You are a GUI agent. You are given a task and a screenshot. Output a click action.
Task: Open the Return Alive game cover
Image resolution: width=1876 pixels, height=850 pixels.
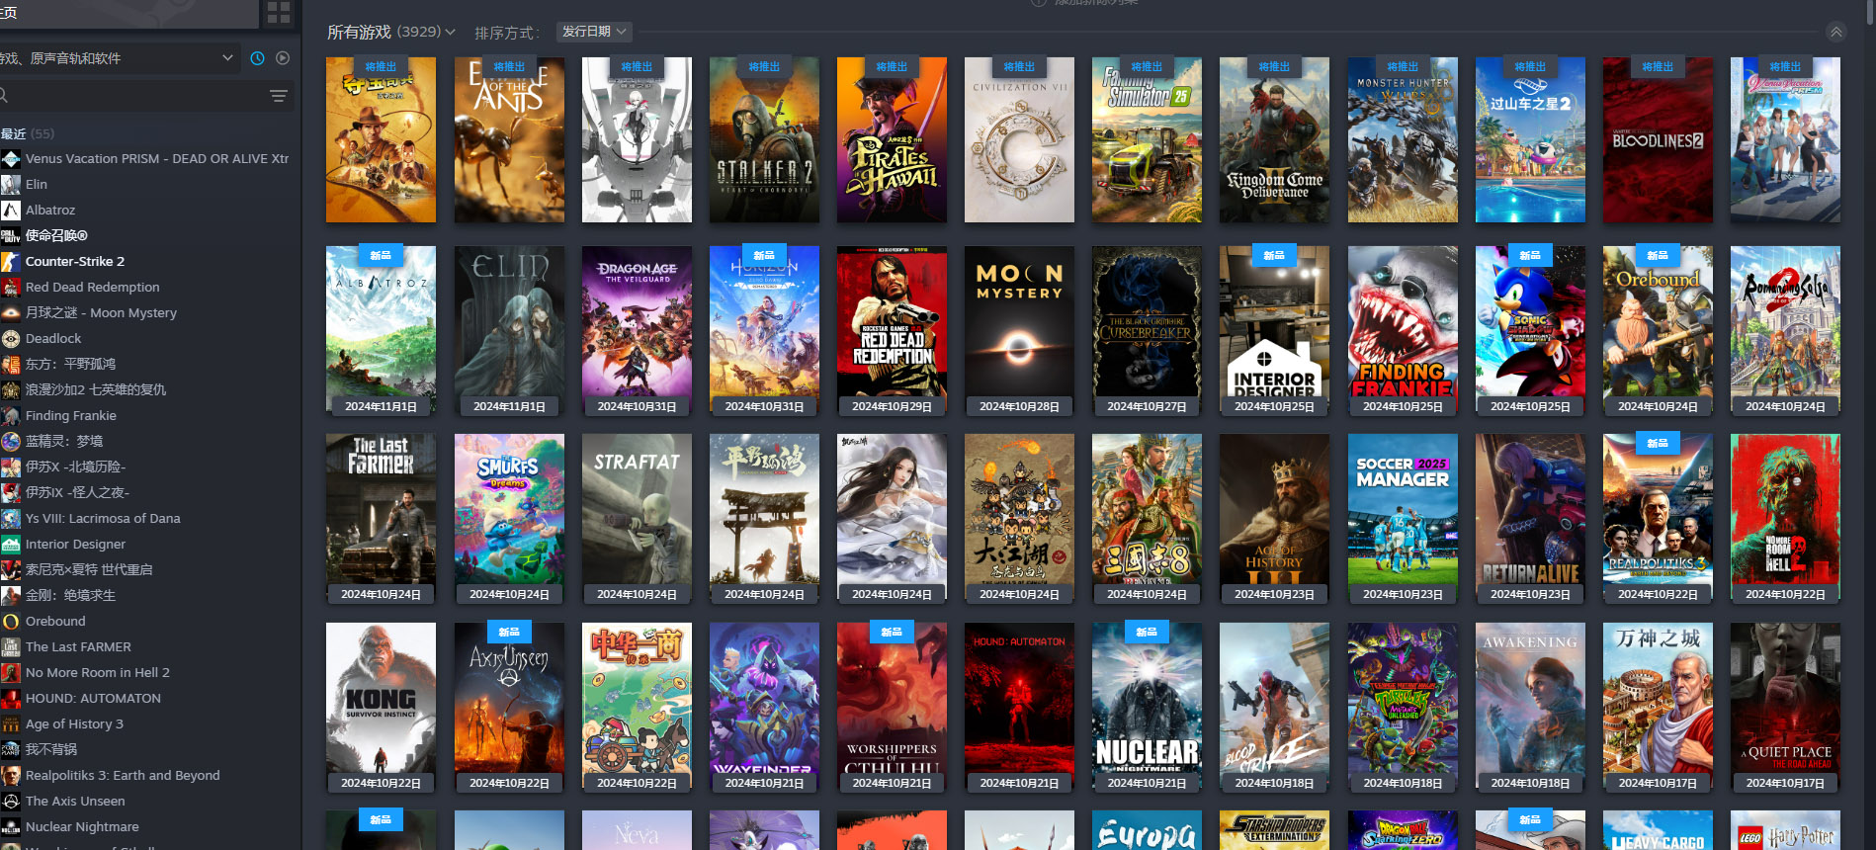click(x=1530, y=517)
